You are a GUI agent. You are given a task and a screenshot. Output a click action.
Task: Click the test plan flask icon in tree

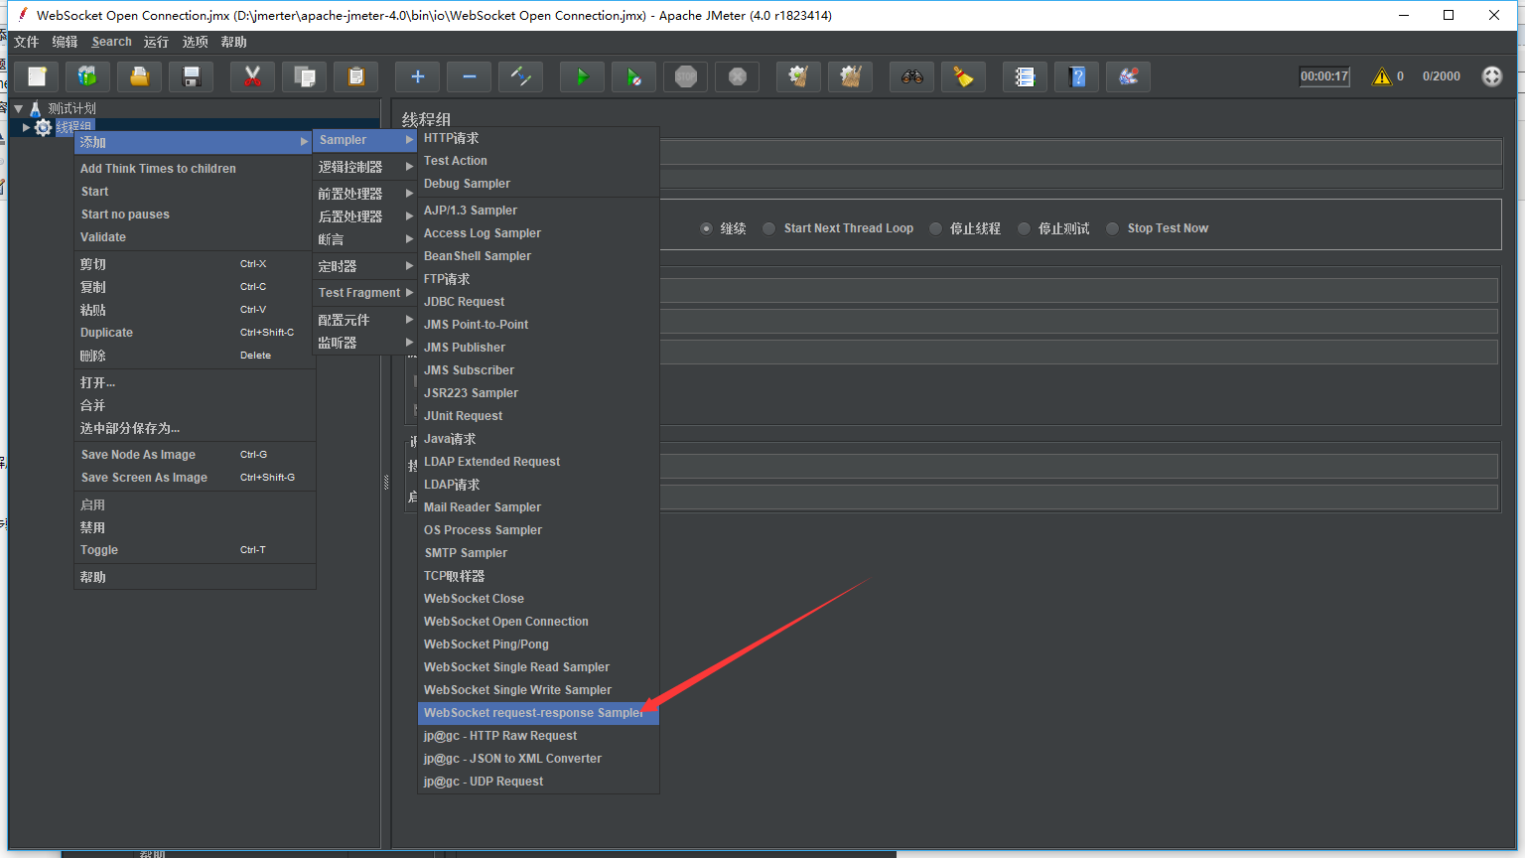(36, 108)
